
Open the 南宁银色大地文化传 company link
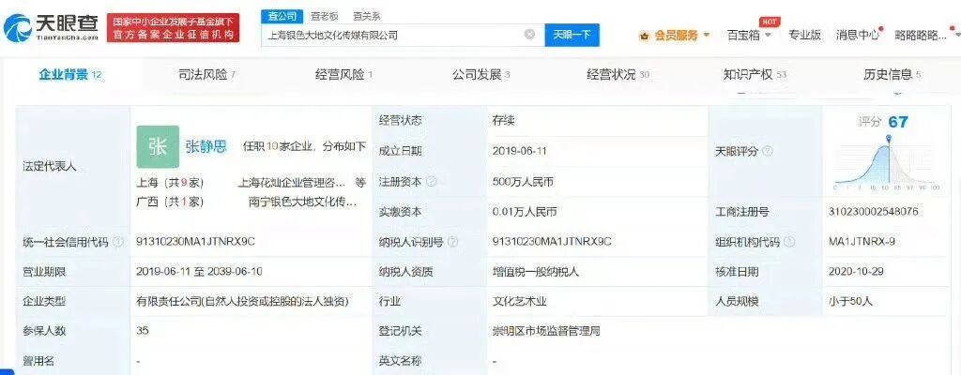tap(302, 201)
